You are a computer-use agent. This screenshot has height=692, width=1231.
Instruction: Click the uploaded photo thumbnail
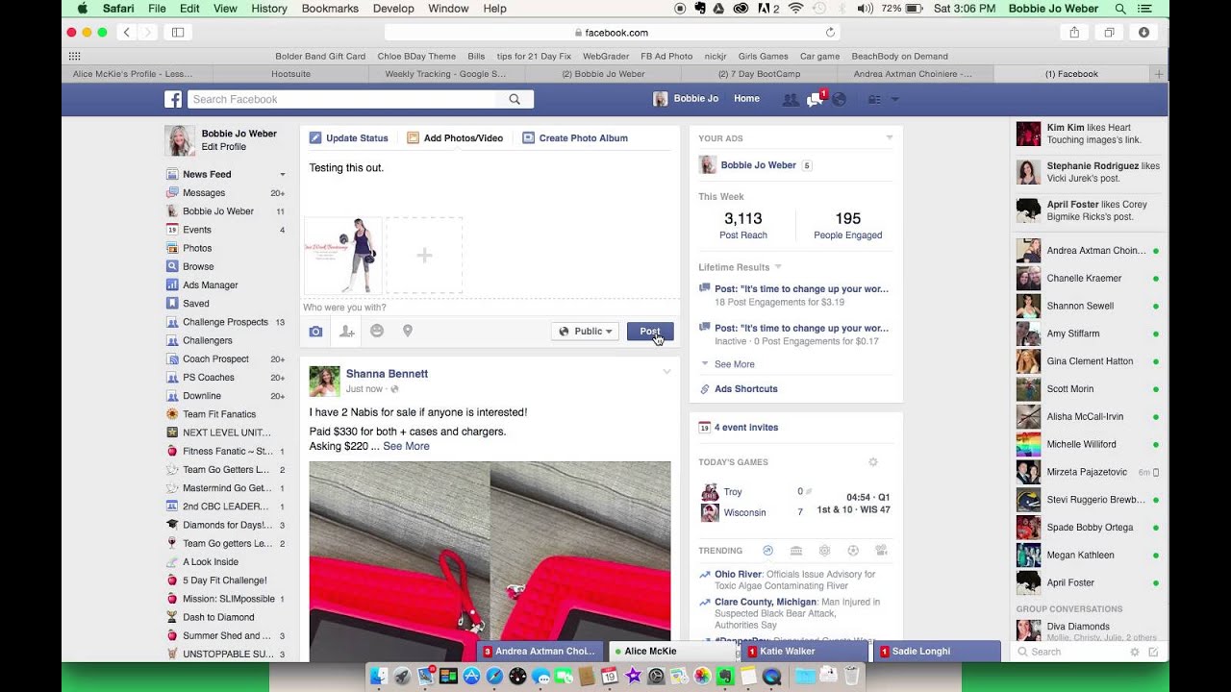tap(343, 255)
